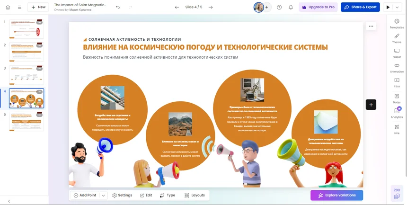Open the Theme panel

(x=397, y=38)
